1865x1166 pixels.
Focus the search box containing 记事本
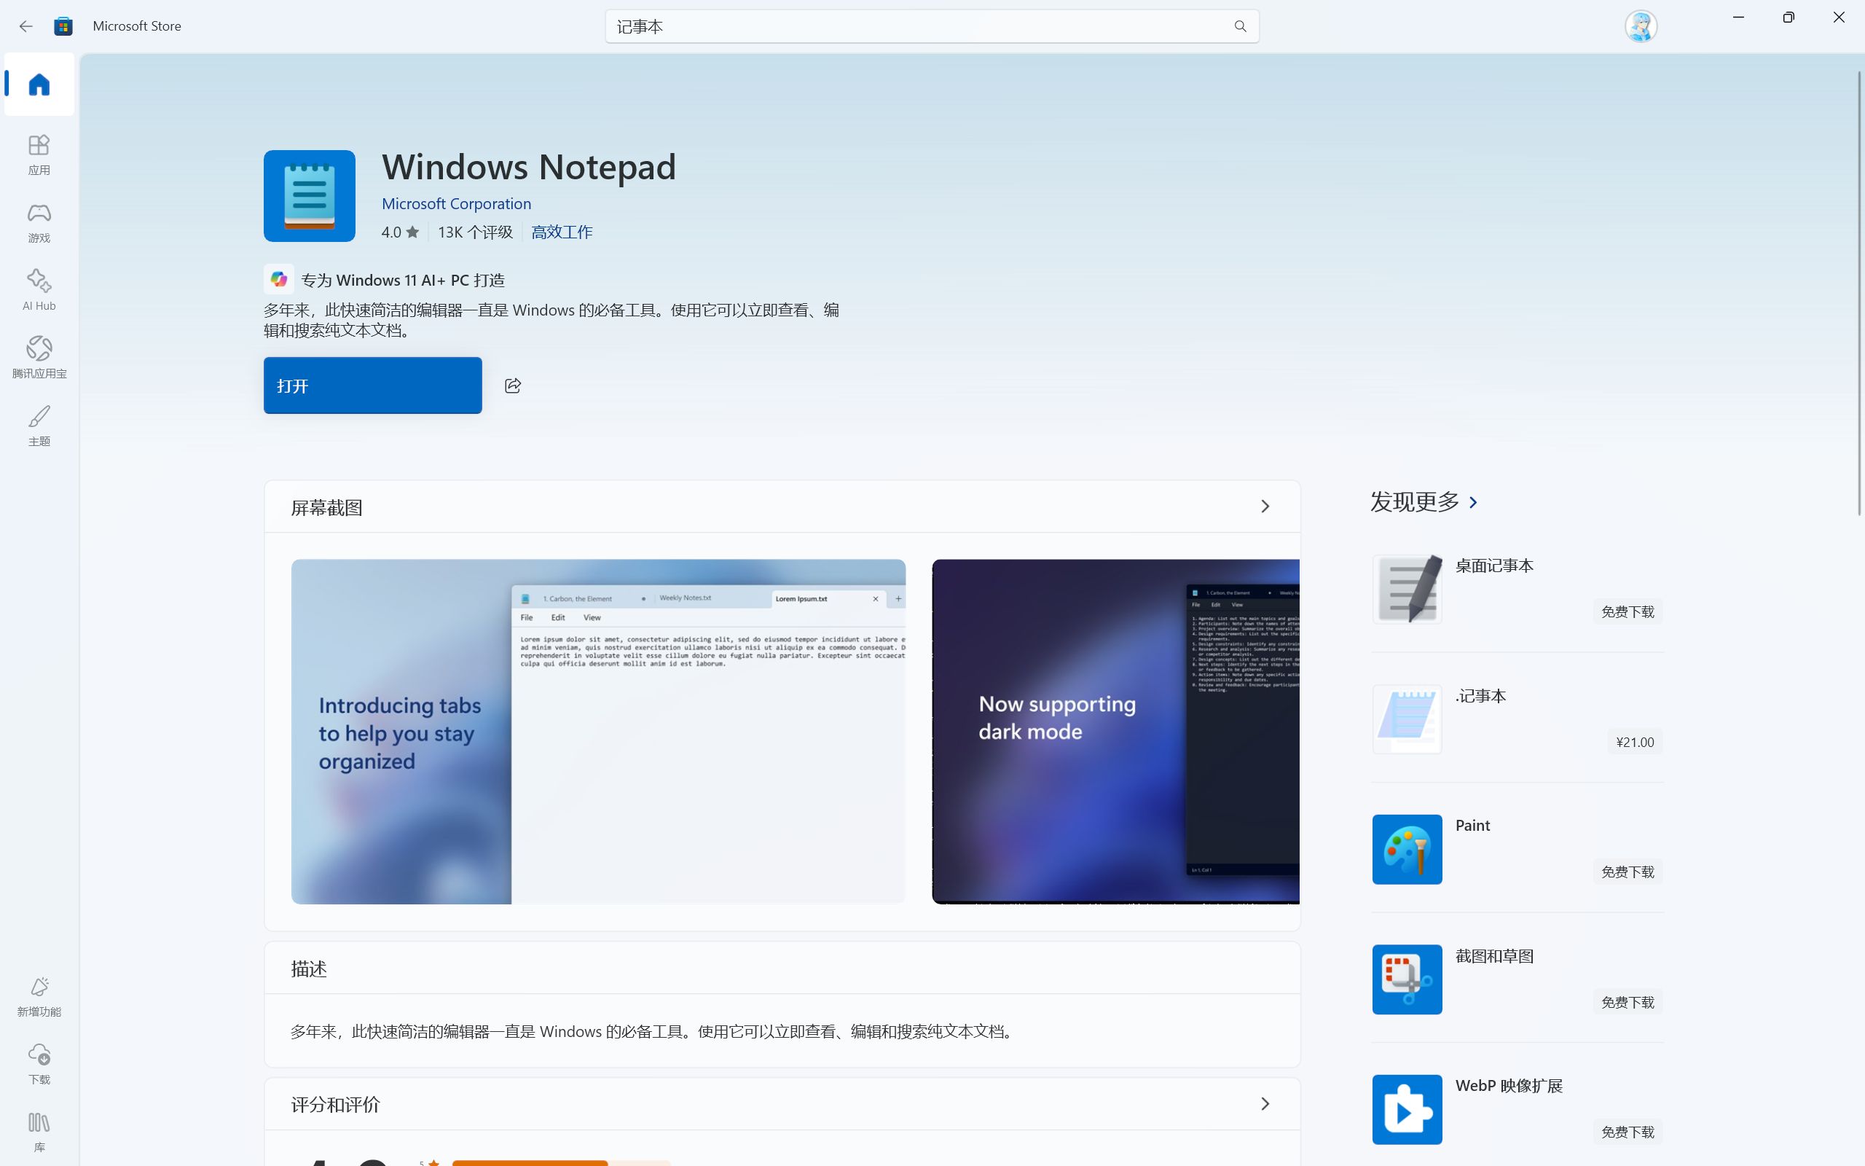click(x=932, y=26)
